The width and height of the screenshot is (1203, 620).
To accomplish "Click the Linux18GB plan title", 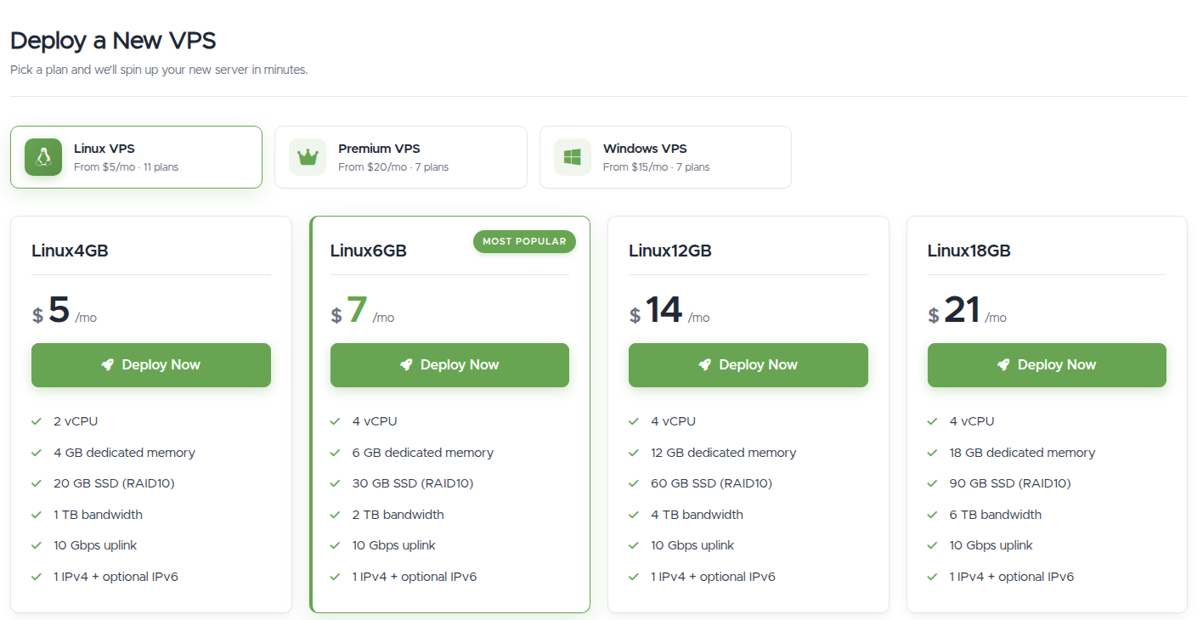I will 969,251.
